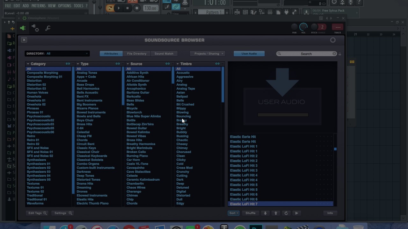Click the Timbre column scrollbar
Image resolution: width=408 pixels, height=229 pixels.
222,85
